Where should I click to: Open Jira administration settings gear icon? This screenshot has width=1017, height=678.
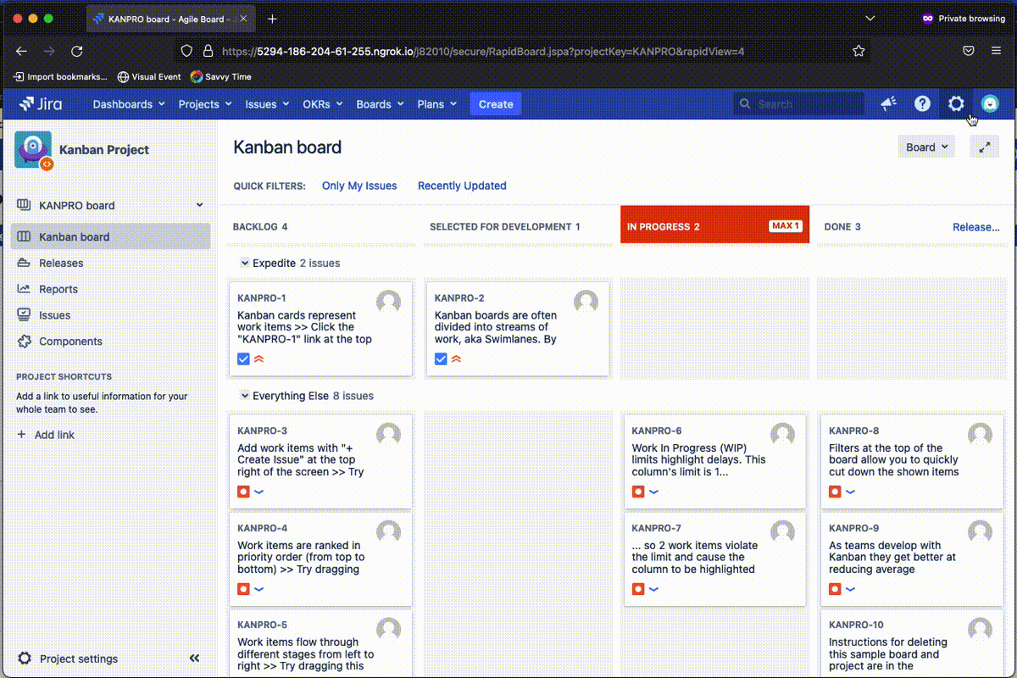(956, 103)
